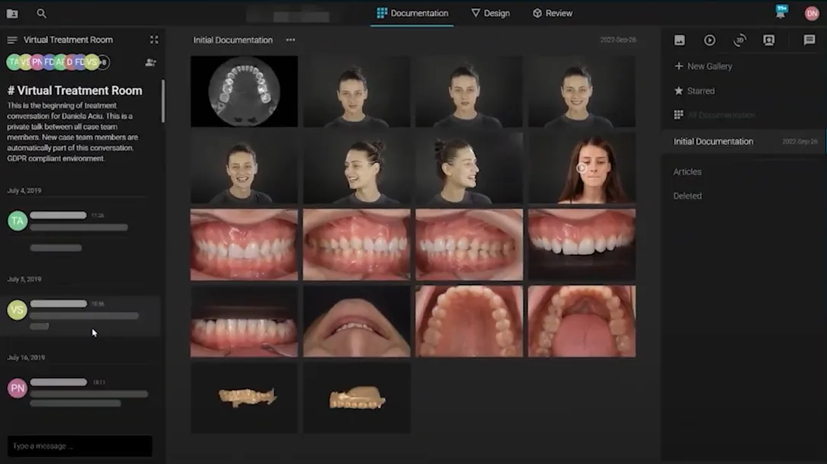Open the notifications bell icon

[781, 12]
